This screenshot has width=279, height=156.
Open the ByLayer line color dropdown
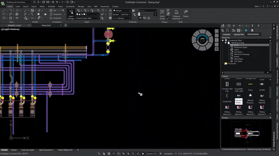click(122, 10)
